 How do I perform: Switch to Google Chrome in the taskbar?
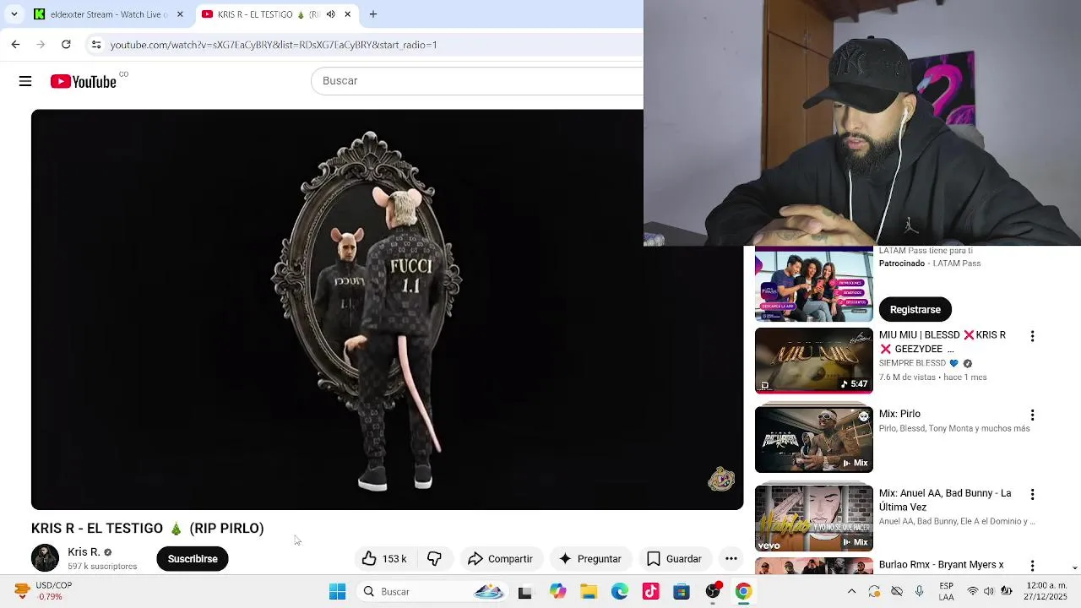[x=743, y=591]
